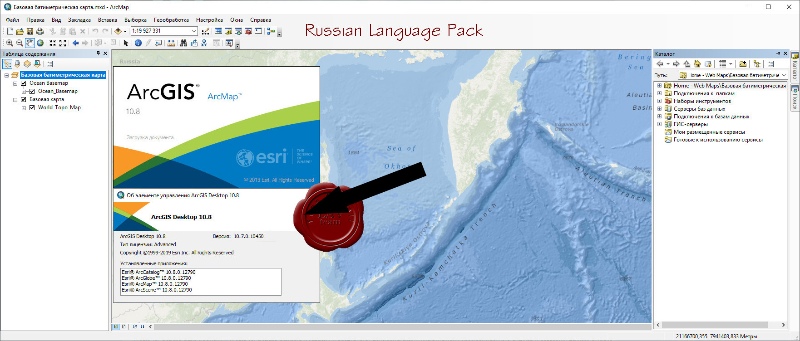Open the Файл menu
The image size is (800, 341).
12,20
